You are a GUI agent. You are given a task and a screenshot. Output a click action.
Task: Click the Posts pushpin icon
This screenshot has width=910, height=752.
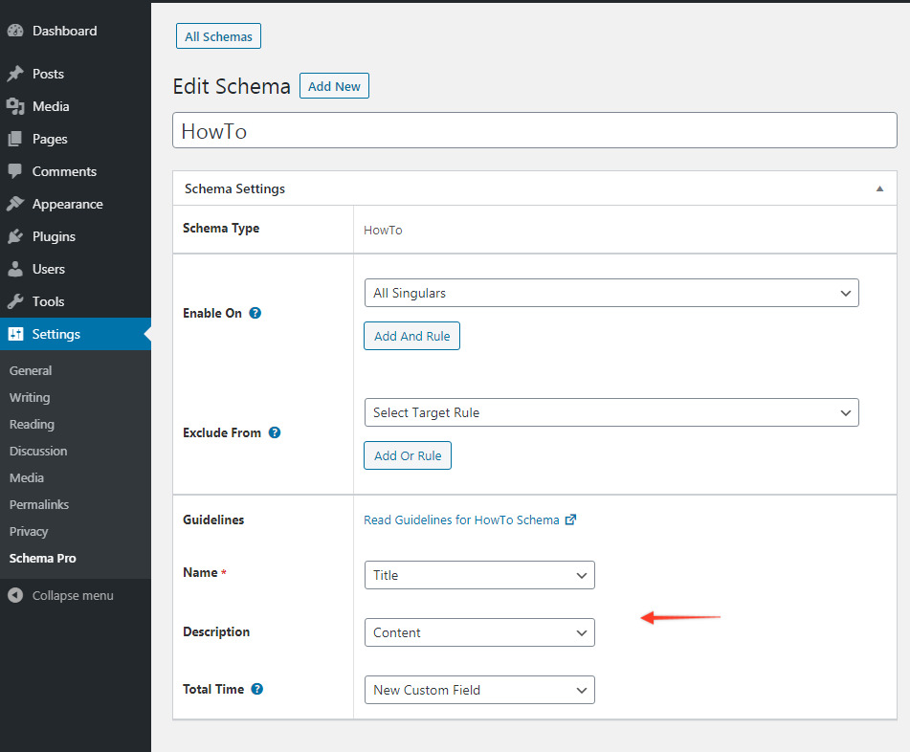pyautogui.click(x=15, y=74)
